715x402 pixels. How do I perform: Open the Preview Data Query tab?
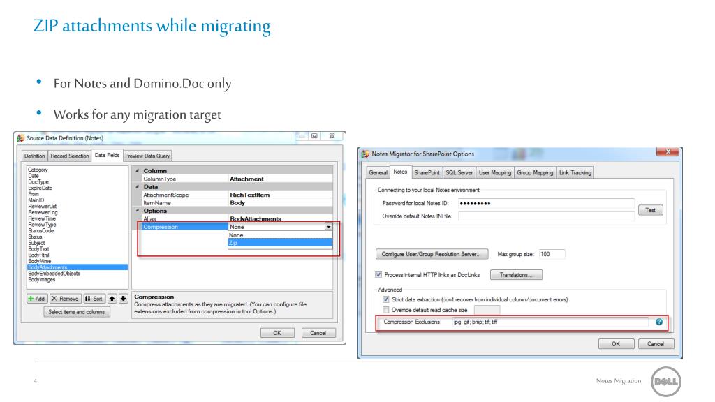[148, 156]
